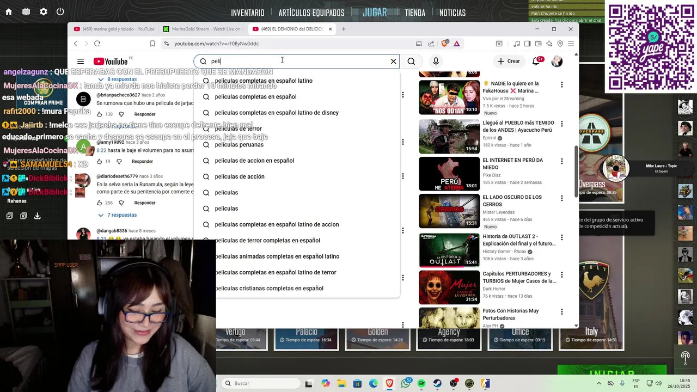
Task: Open Brave Wallet icon
Action: (538, 44)
